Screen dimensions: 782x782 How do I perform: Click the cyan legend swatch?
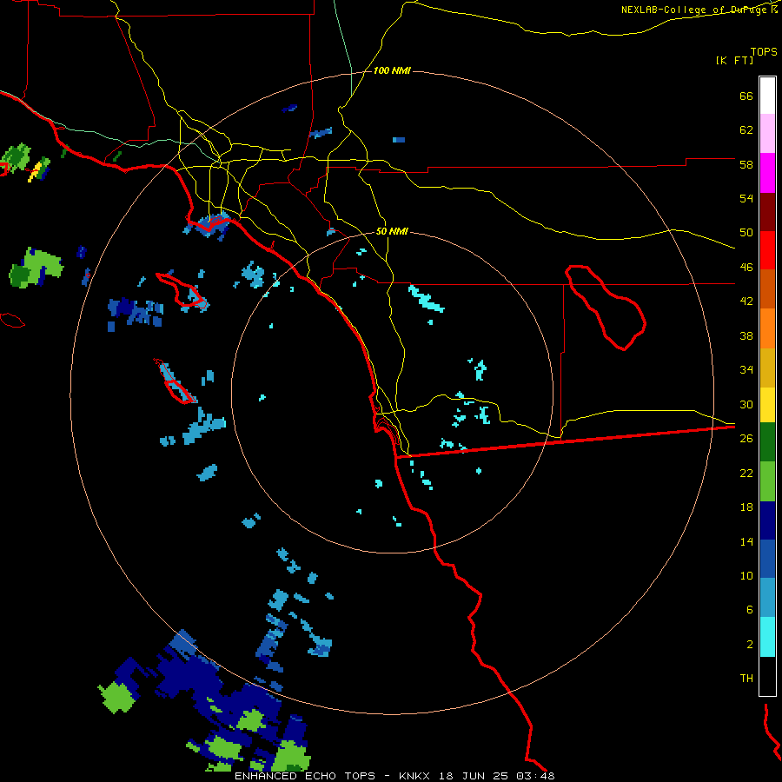pyautogui.click(x=767, y=637)
